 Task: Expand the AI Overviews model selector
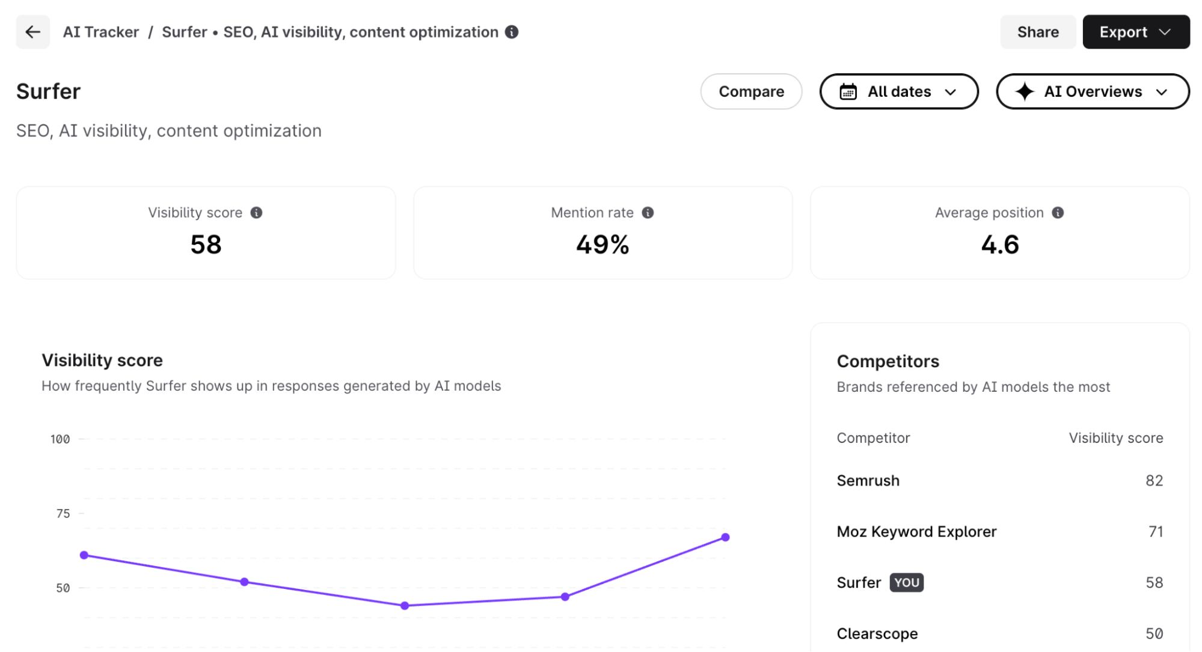click(1093, 92)
